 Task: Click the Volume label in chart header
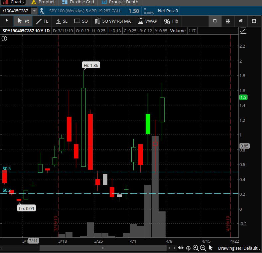click(x=178, y=31)
